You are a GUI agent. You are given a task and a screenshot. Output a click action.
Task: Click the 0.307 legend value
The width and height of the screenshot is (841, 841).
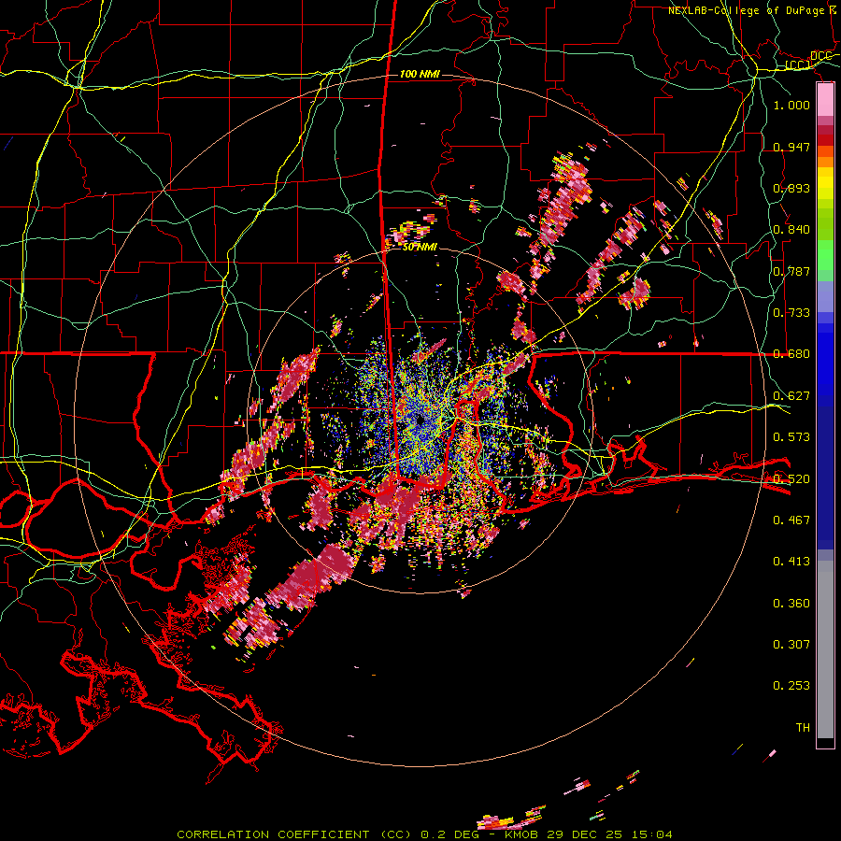[791, 645]
